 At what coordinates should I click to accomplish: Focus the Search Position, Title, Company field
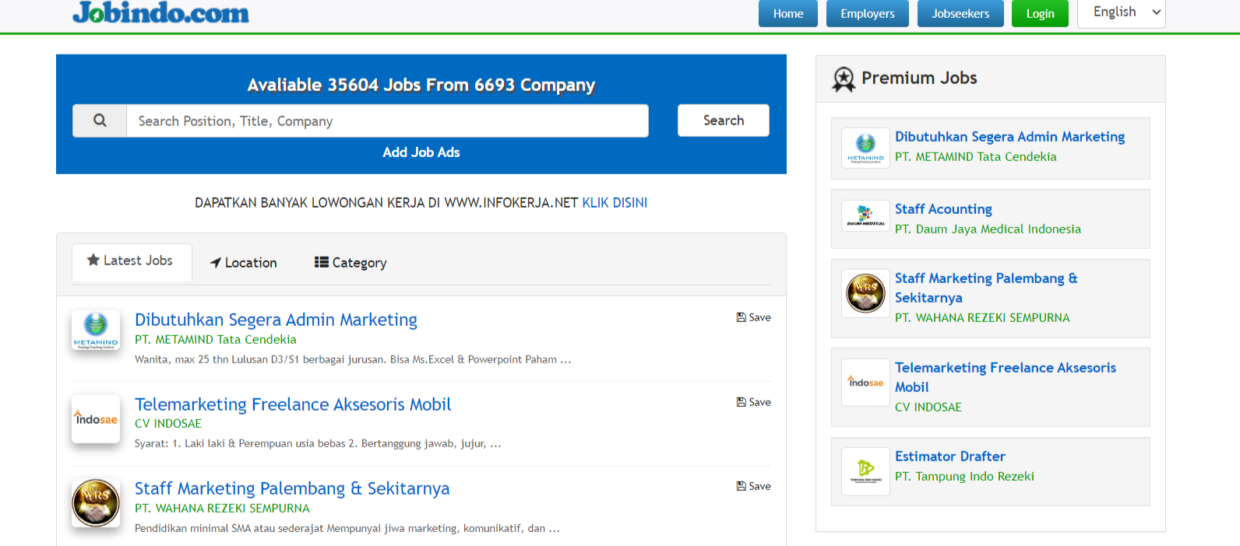[387, 121]
